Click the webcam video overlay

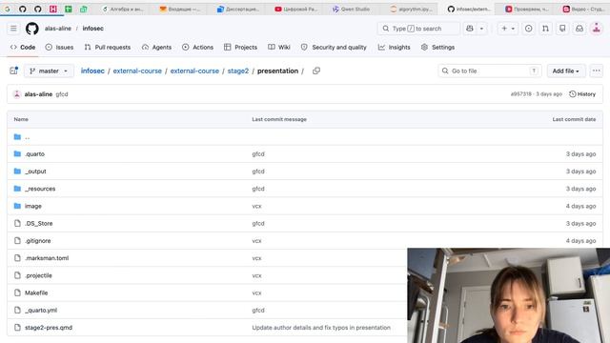(508, 295)
